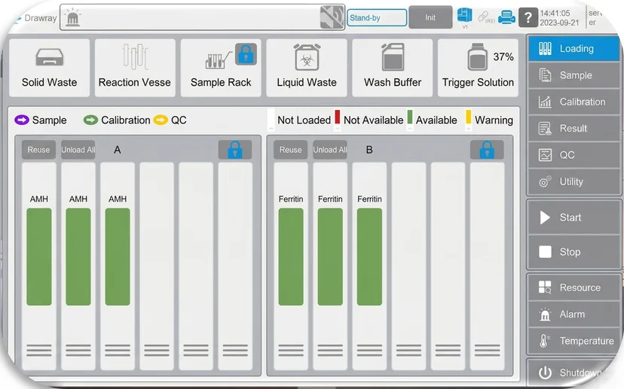This screenshot has height=389, width=624.
Task: Click the Drawray logo text
Action: click(x=41, y=18)
